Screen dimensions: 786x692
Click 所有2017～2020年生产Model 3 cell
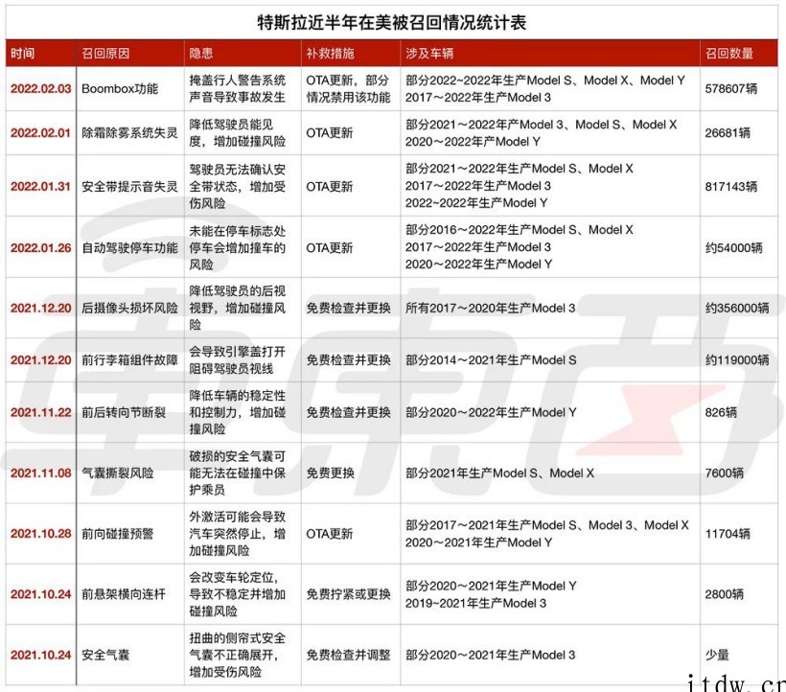coord(490,308)
